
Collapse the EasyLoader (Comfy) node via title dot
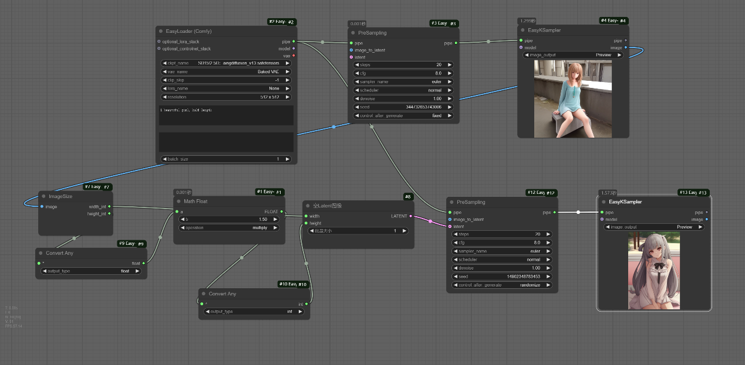pos(161,31)
